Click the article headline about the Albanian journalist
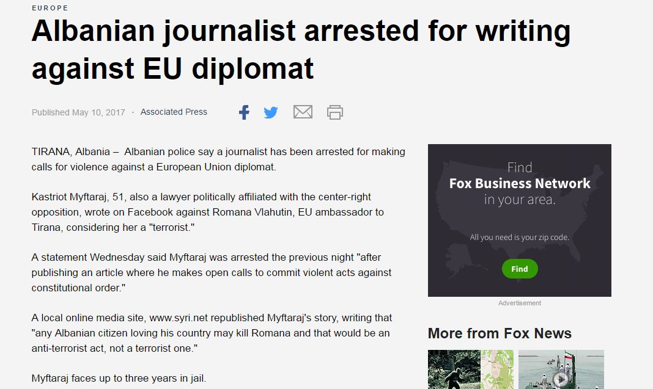 301,50
